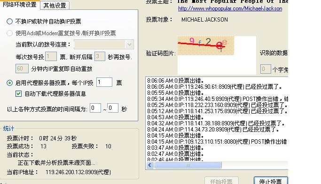Screen dimensions: 321x184
Task: Click the 60 分钟内IP重复 input field
Action: tap(22, 69)
